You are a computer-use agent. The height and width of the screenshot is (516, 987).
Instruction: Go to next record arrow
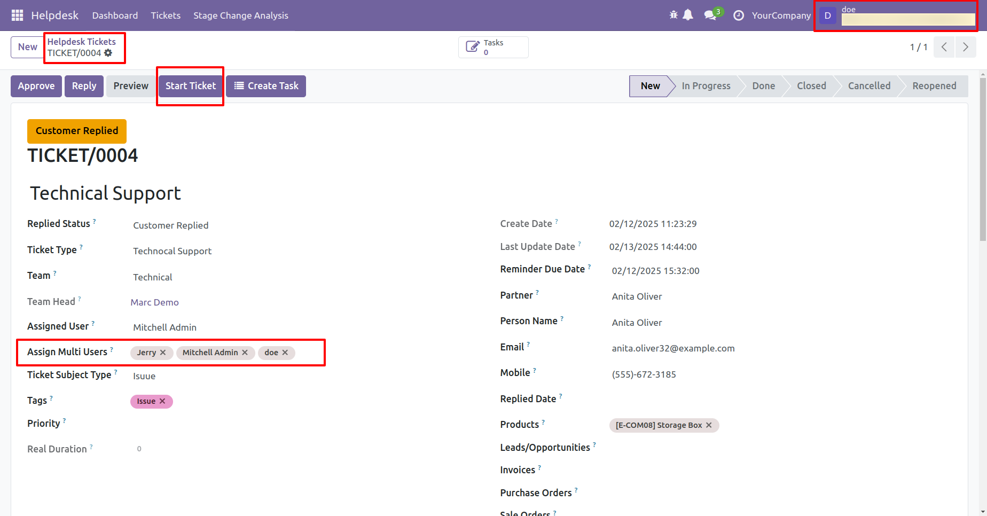966,47
